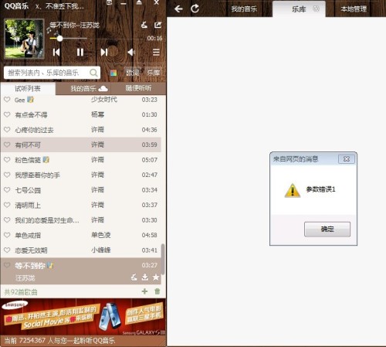Viewport: 386px width, 347px height.
Task: Click the MV badge icon next to Gee
Action: pyautogui.click(x=30, y=100)
